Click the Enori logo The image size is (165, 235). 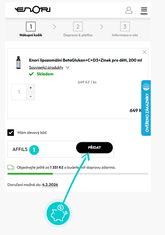click(x=33, y=9)
